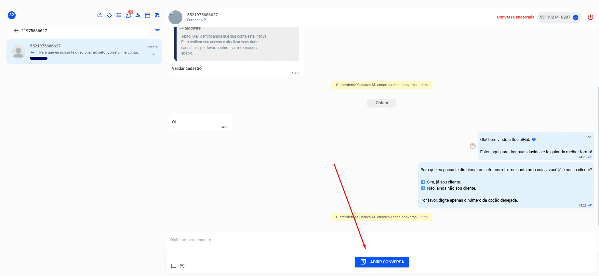Screen dimensions: 599x276
Task: Click the quoted Atendente message block
Action: [x=237, y=44]
